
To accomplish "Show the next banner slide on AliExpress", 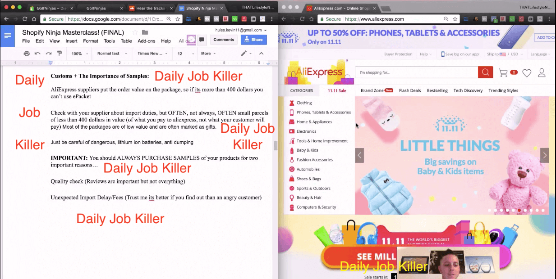I will coord(545,155).
